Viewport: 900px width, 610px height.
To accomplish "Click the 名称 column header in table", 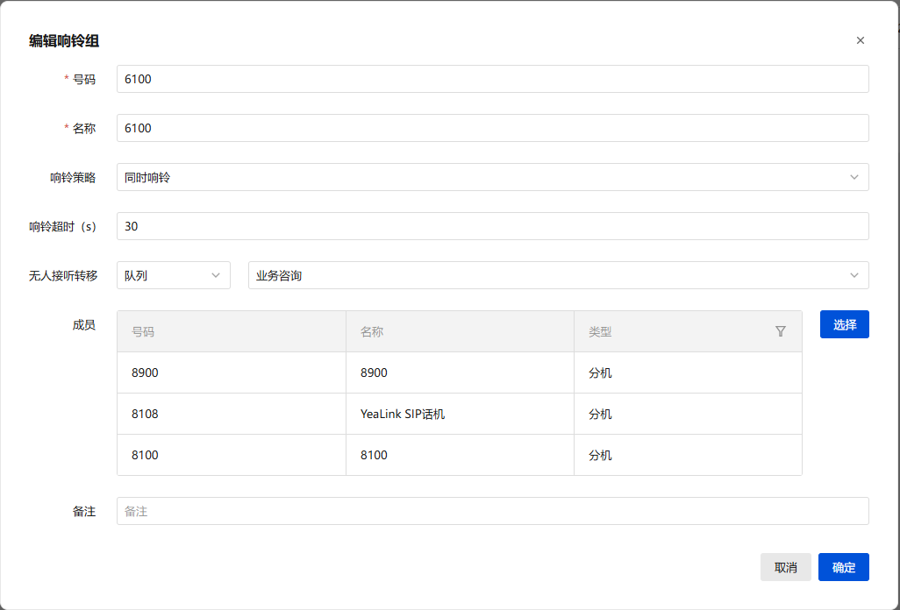I will pos(372,332).
